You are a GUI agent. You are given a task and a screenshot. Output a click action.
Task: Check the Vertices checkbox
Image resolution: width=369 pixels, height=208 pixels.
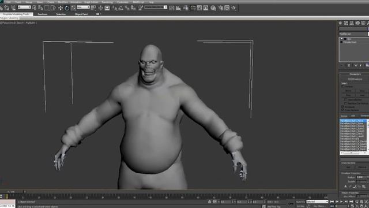pos(343,87)
